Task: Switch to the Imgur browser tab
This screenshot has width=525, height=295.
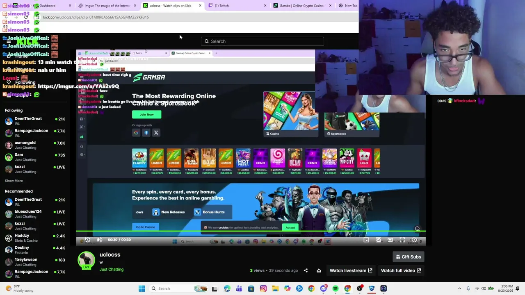Action: [x=107, y=6]
